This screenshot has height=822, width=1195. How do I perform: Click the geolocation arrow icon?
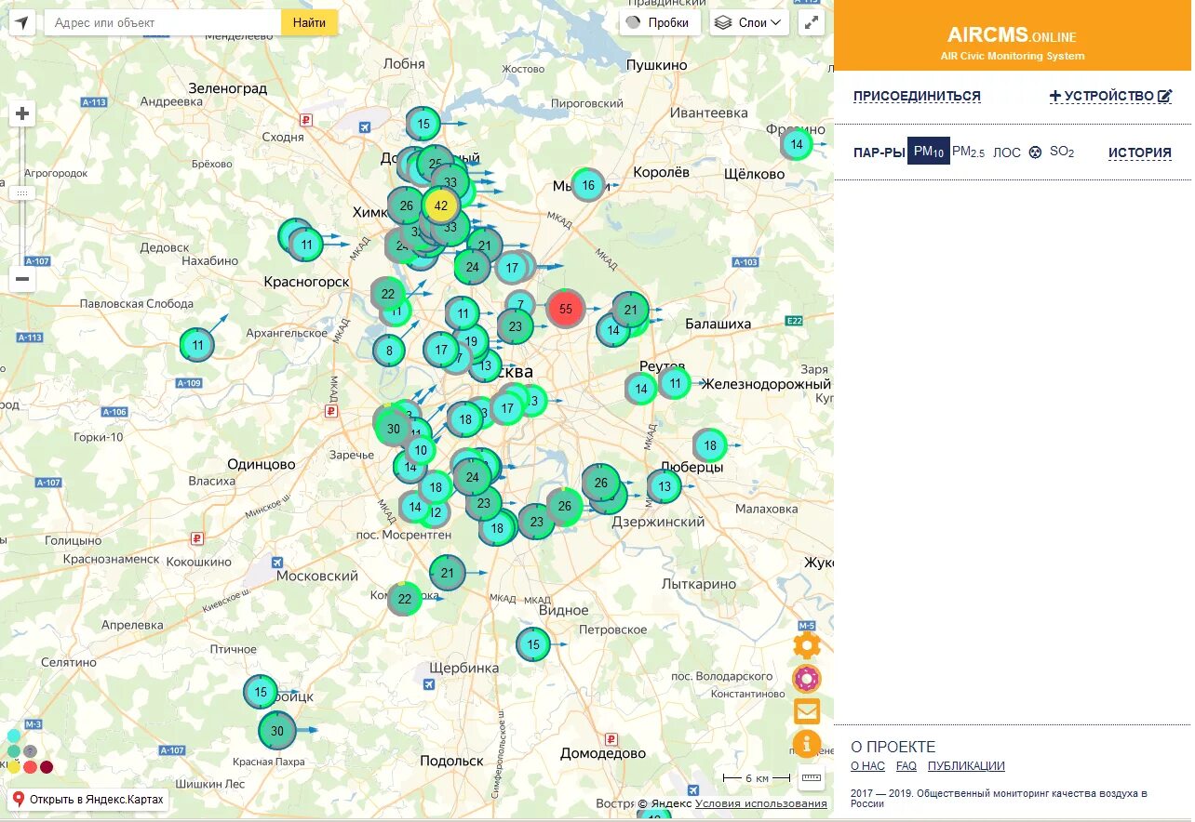[x=22, y=23]
